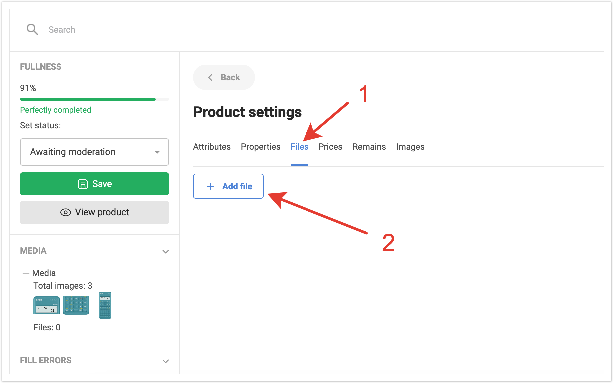Open the first calculator image thumbnail
The height and width of the screenshot is (383, 613).
coord(47,305)
